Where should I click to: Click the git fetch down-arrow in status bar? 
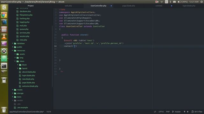[185, 112]
